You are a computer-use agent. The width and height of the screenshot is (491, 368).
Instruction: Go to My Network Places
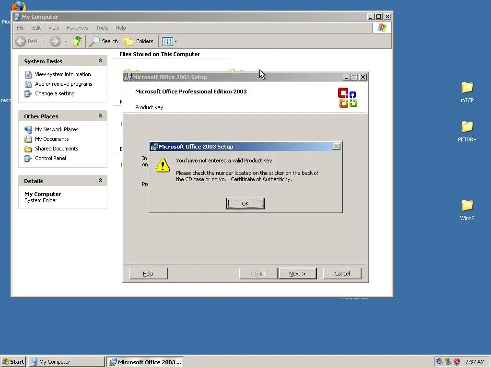[x=57, y=129]
